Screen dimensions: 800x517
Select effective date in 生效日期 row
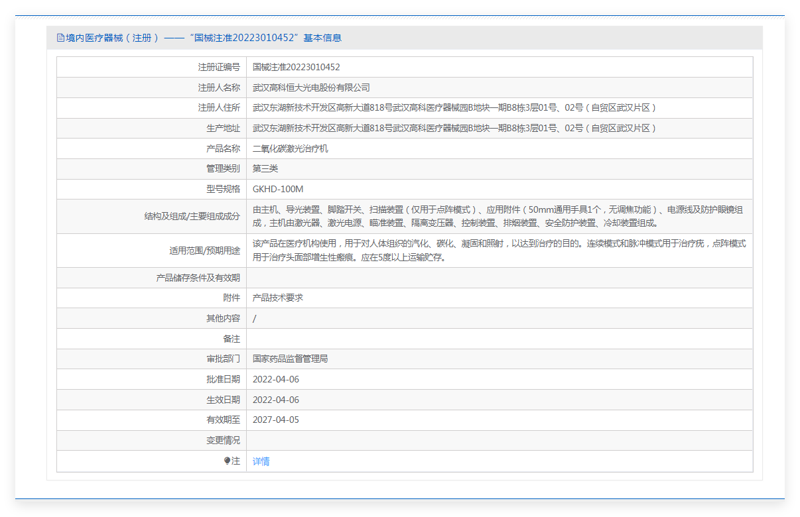276,400
